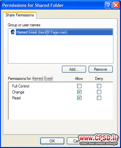This screenshot has width=121, height=148.
Task: Check Deny checkbox for Full Control
Action: point(99,86)
